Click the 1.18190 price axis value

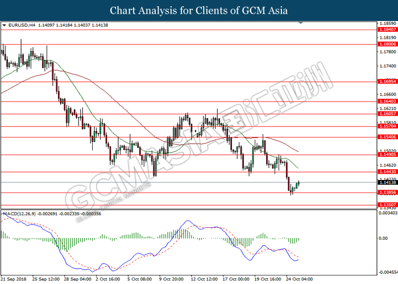(388, 37)
